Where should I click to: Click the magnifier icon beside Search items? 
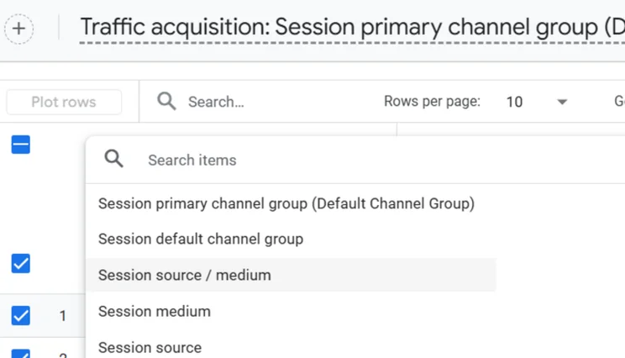click(x=114, y=159)
